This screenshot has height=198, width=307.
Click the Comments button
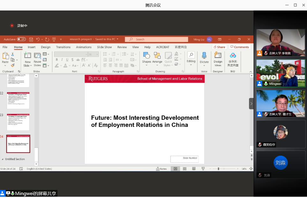pyautogui.click(x=239, y=47)
